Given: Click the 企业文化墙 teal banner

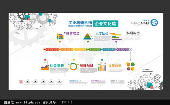Looking at the screenshot, I should 106,24.
